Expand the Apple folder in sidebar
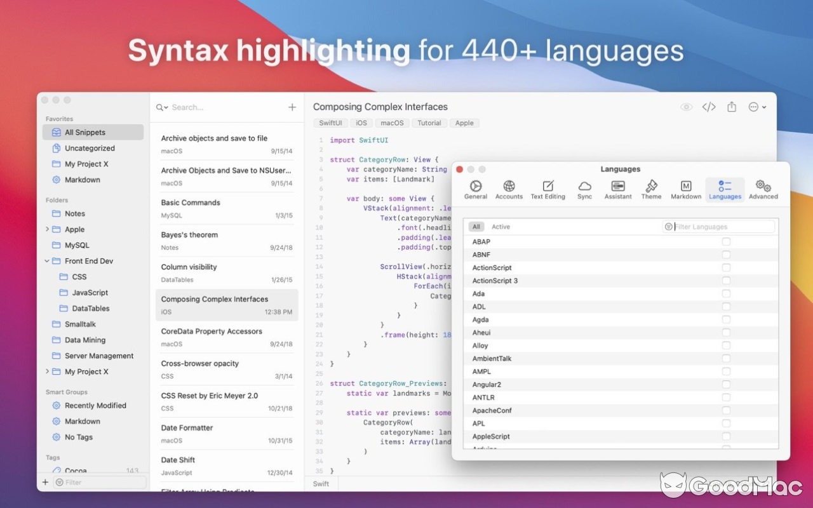This screenshot has height=508, width=813. tap(47, 229)
